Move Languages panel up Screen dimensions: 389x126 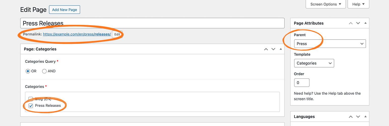coord(351,117)
